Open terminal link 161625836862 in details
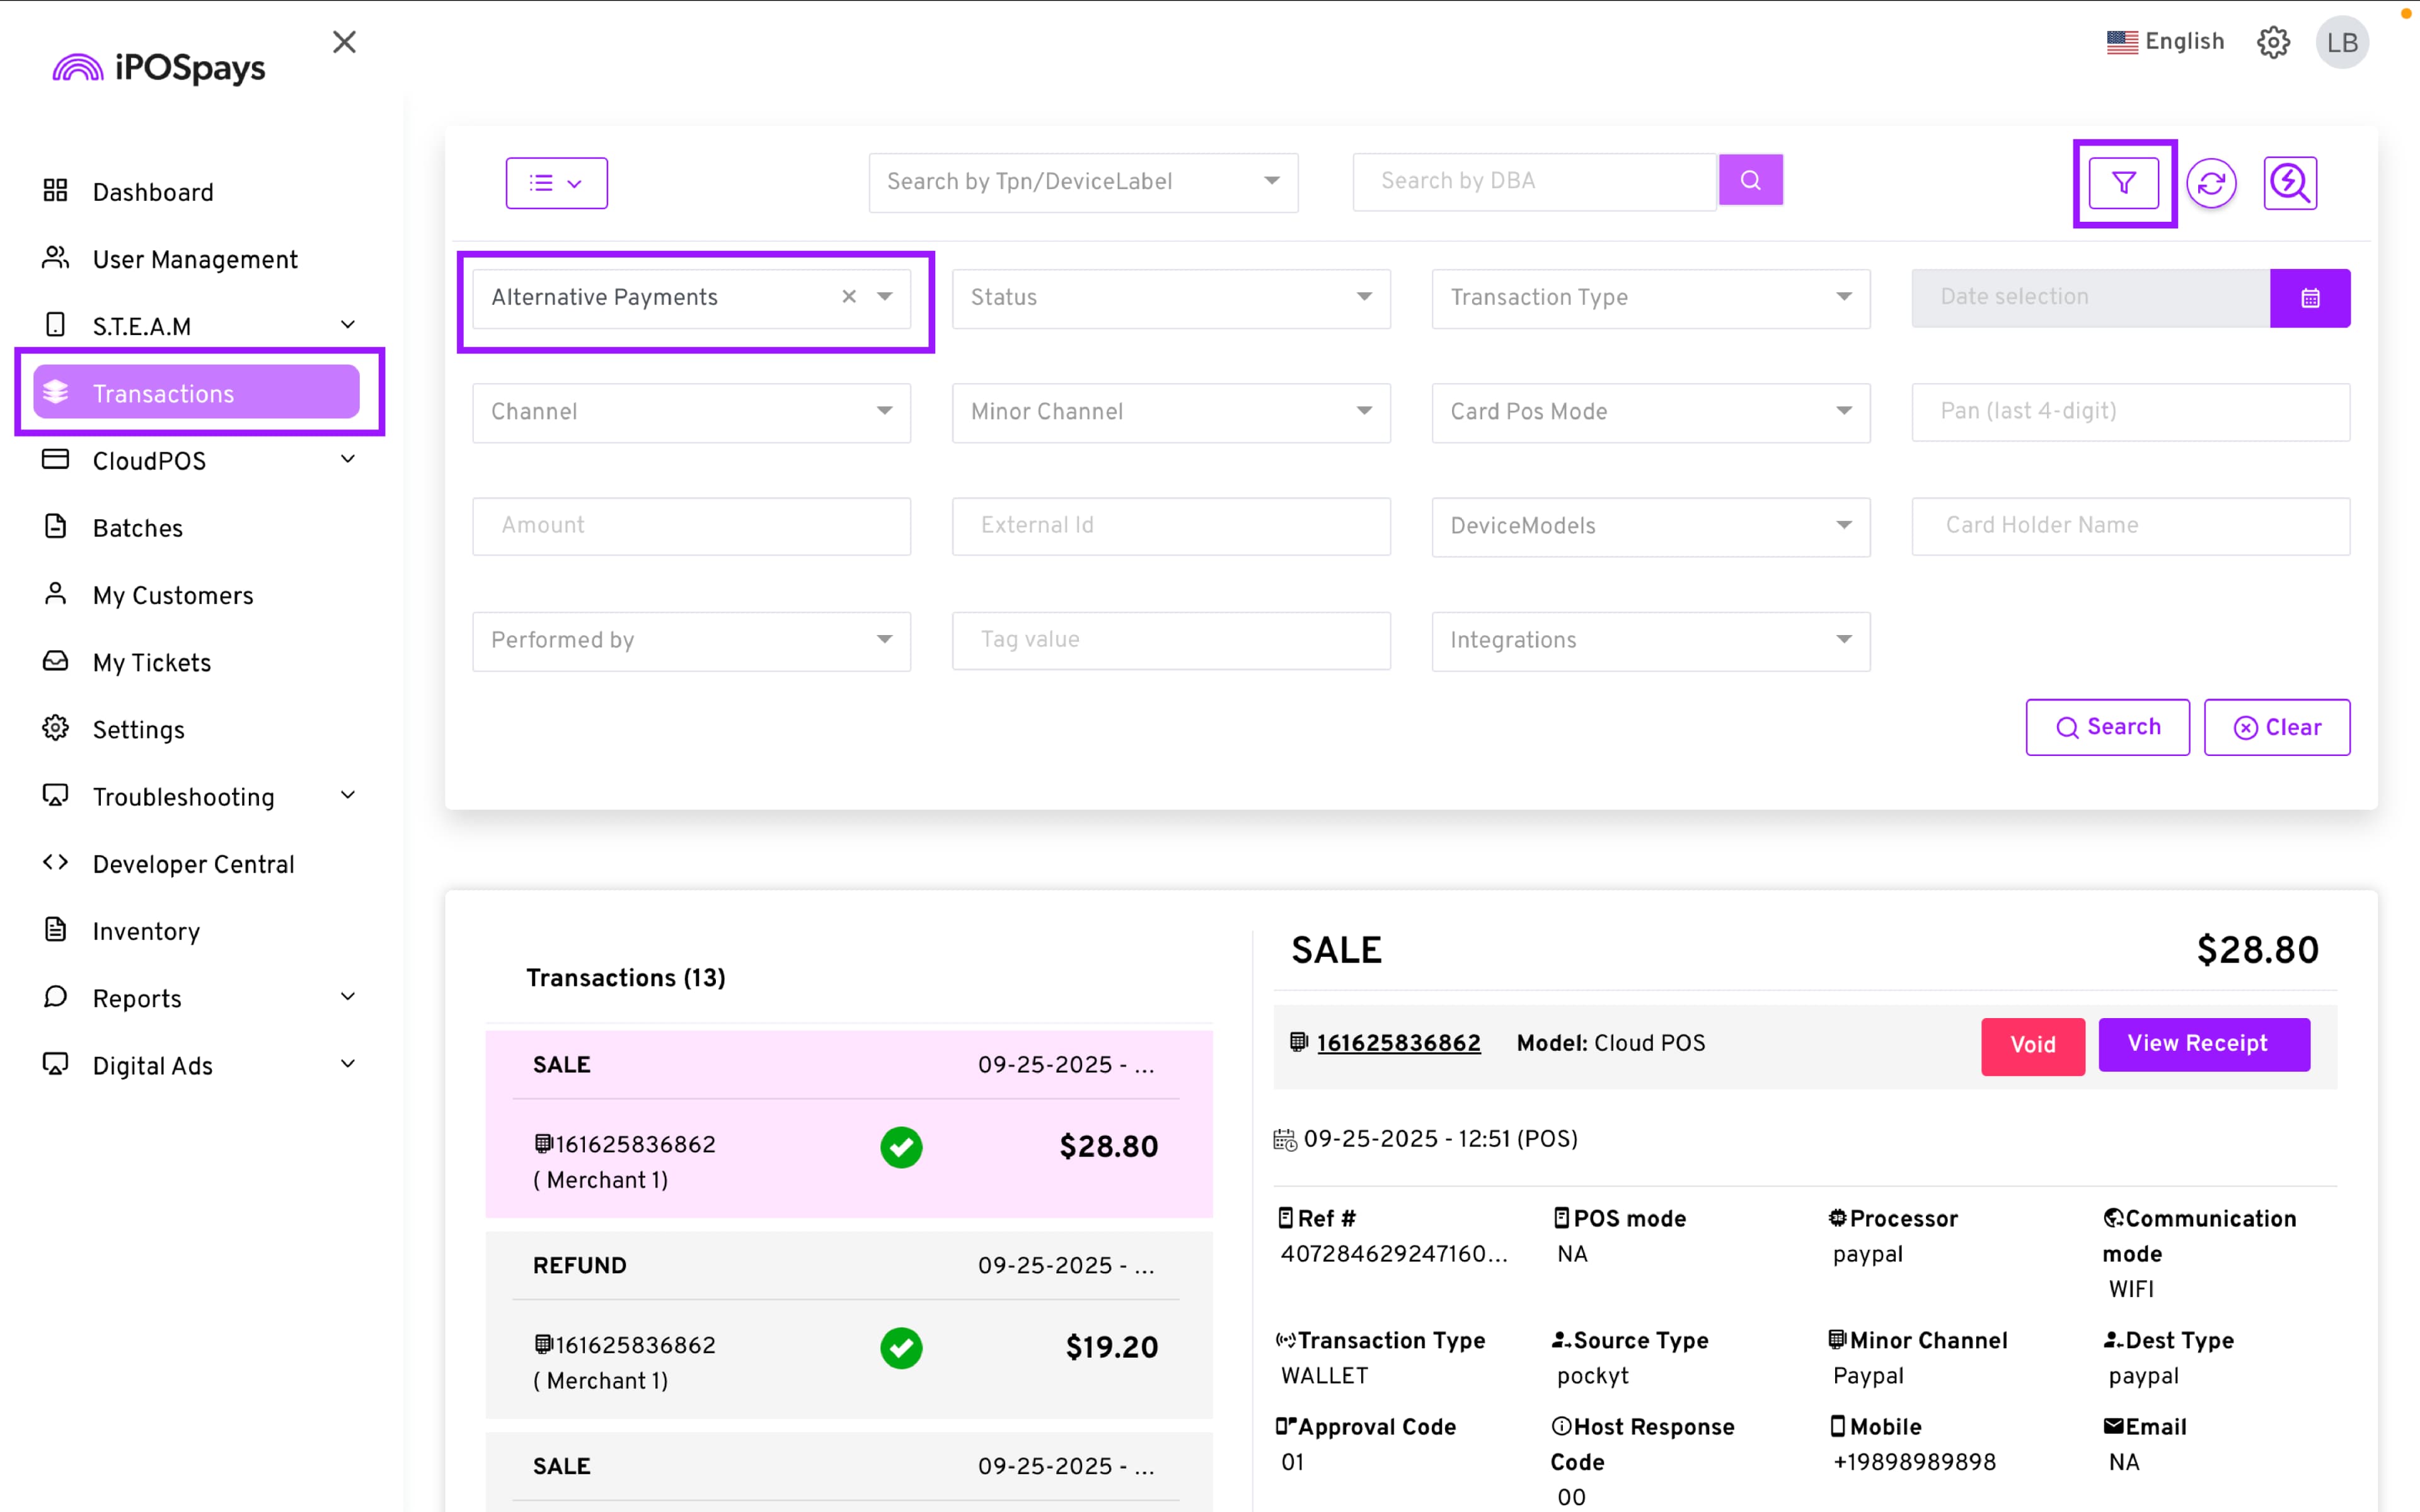This screenshot has height=1512, width=2420. 1398,1043
